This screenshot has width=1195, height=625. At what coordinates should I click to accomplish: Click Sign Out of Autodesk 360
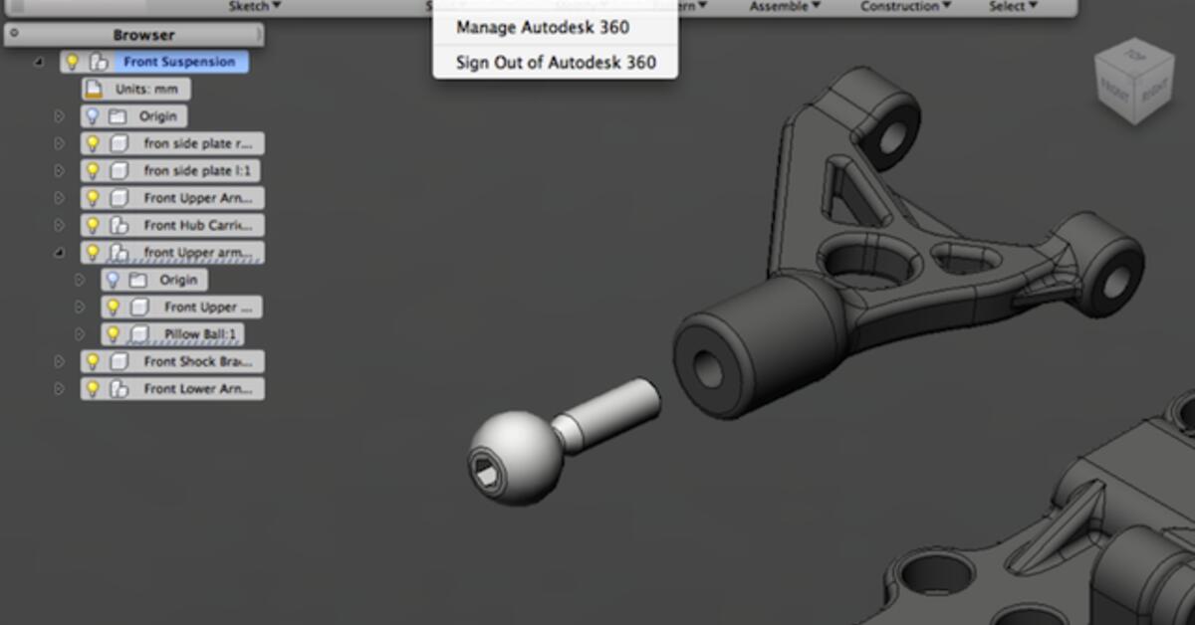click(556, 62)
